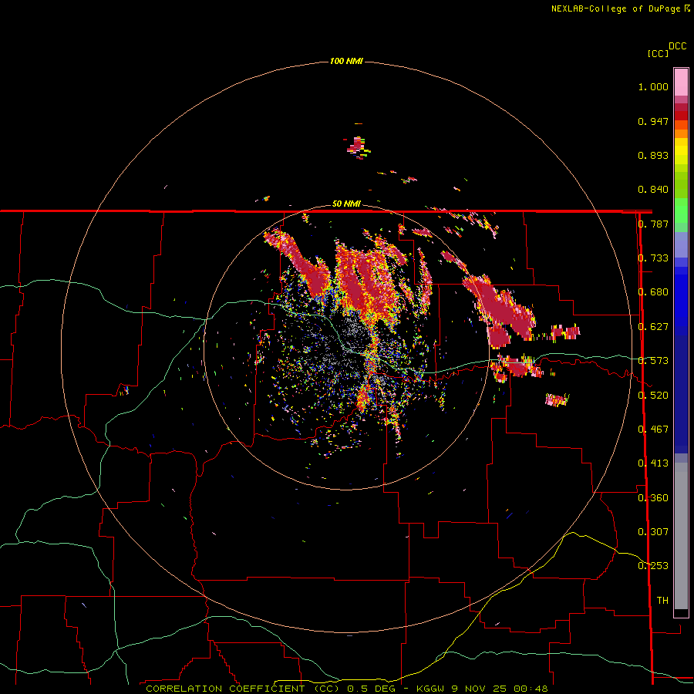Click the 0.307 scale value
Screen dimensions: 694x694
coord(653,532)
